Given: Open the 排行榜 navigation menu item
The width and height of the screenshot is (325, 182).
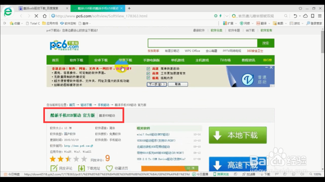Looking at the screenshot, I should [267, 60].
